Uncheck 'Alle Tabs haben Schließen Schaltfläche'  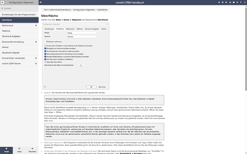tap(45, 59)
